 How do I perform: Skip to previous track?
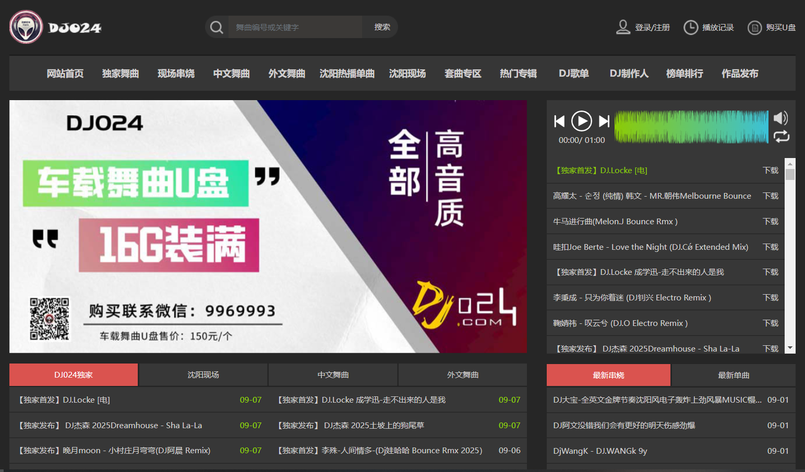(559, 122)
